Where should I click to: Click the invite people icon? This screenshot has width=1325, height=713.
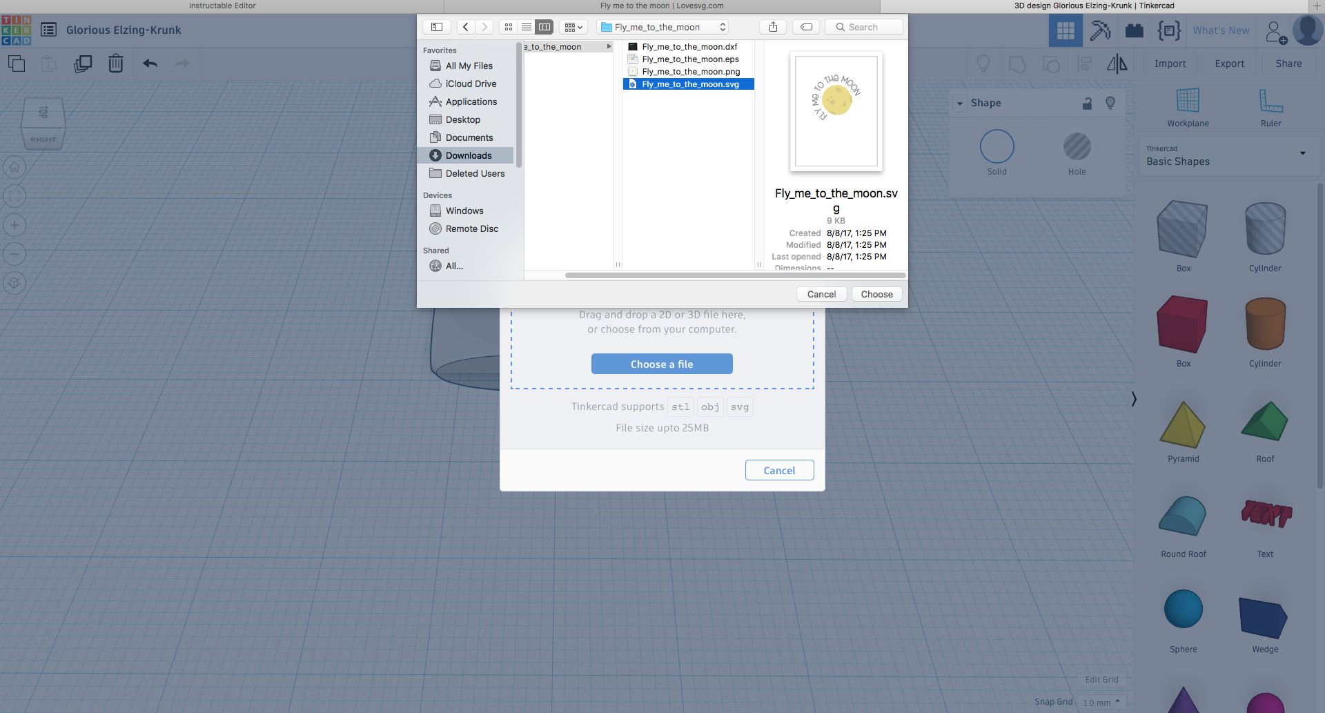click(x=1275, y=31)
